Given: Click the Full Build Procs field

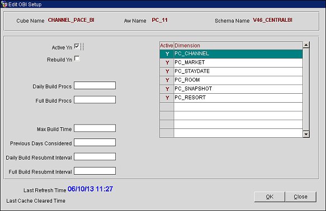Looking at the screenshot, I should pyautogui.click(x=95, y=100).
